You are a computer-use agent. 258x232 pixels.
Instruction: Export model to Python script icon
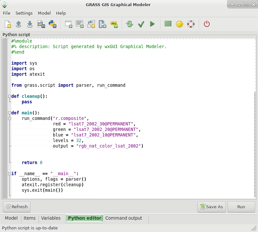point(52,24)
